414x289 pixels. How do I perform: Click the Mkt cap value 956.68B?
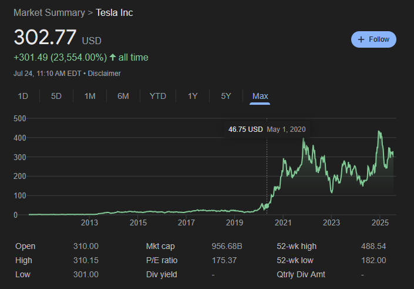point(227,246)
